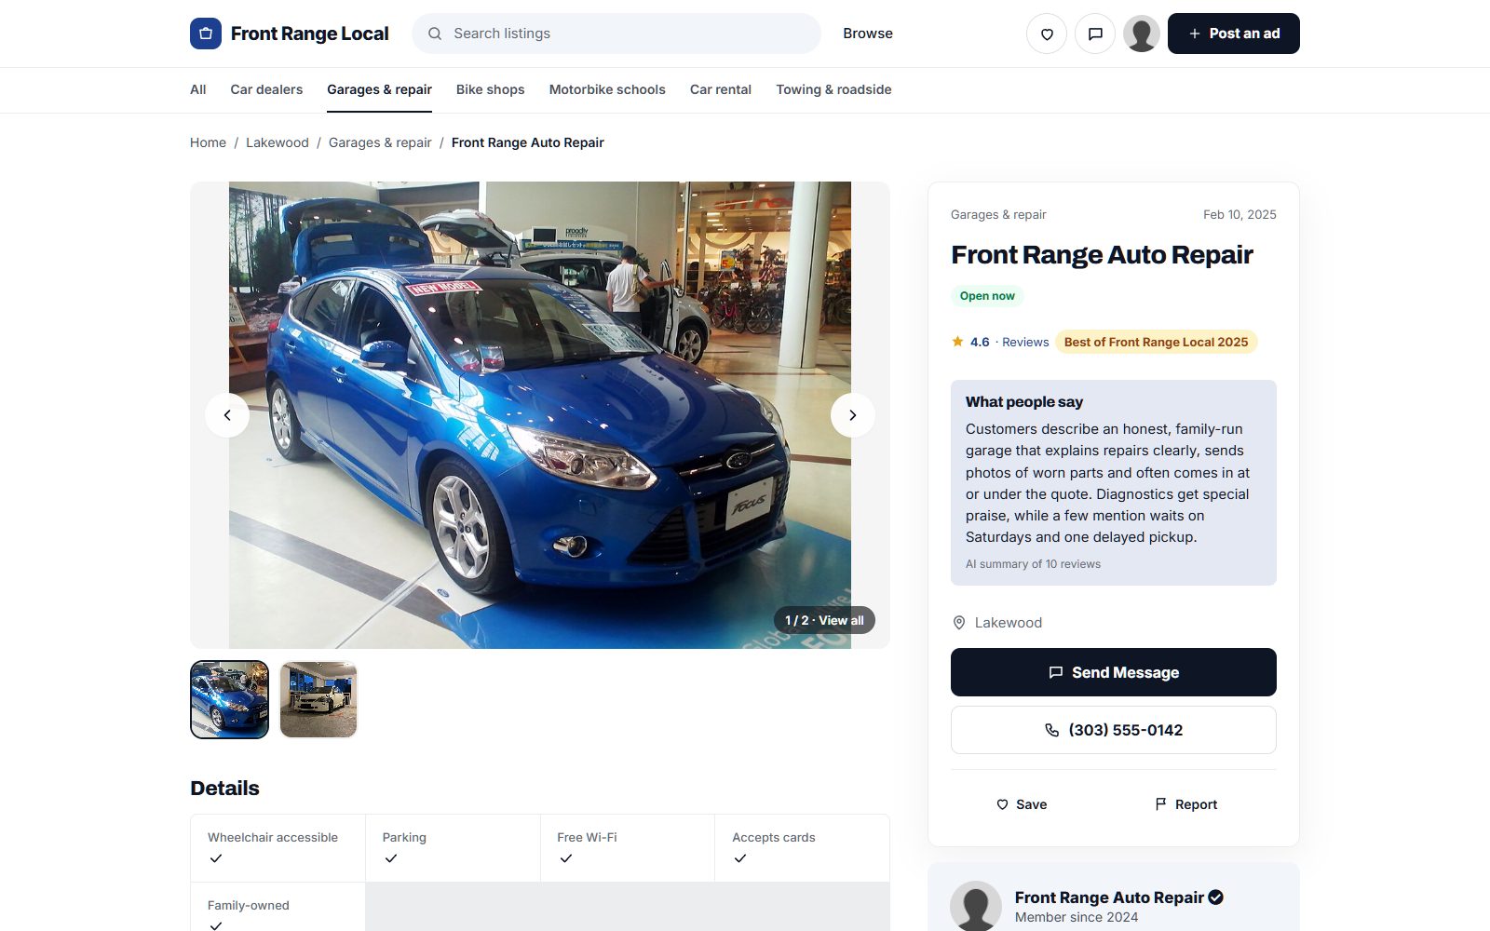Open the Car rental tab

(x=721, y=89)
